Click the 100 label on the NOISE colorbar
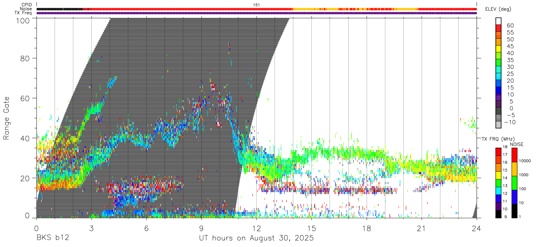This screenshot has height=247, width=536. [522, 189]
